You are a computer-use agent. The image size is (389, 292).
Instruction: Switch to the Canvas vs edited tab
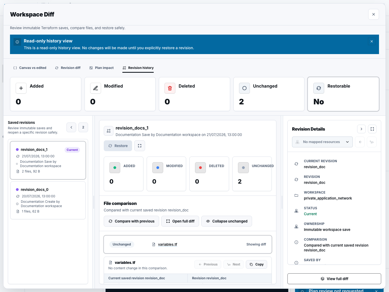30,68
